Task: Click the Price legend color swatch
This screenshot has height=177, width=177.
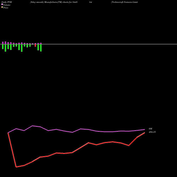Action: point(2,7)
